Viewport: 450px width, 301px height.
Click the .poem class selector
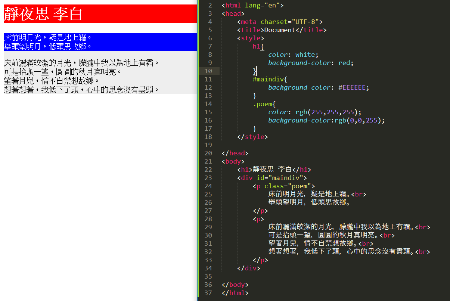263,104
